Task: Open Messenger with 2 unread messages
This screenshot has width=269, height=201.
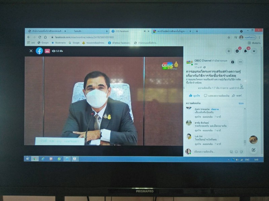Action: pos(237,51)
